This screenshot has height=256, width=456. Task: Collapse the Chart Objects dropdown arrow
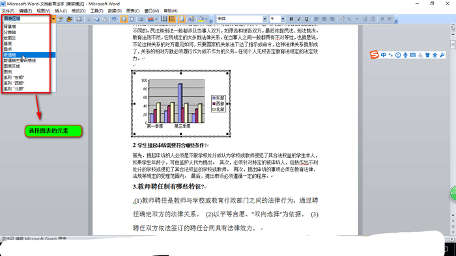(x=53, y=19)
